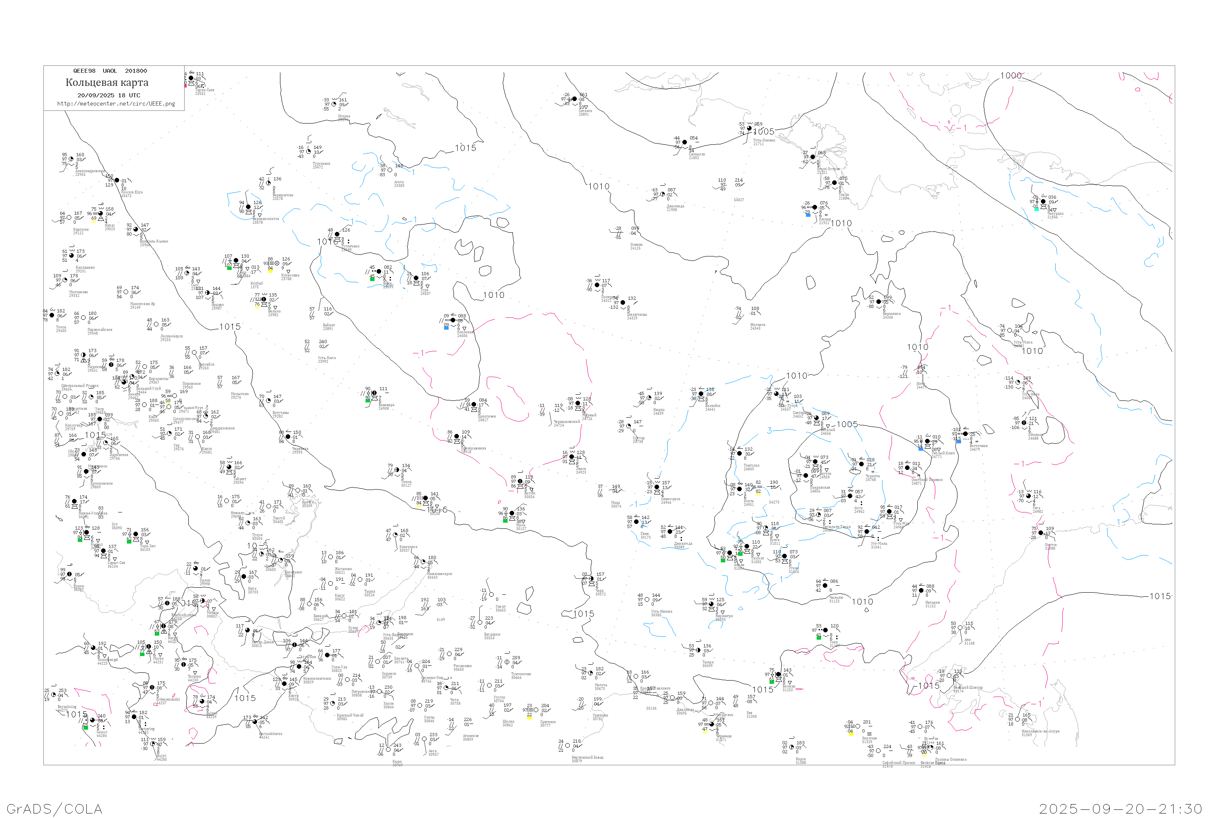Open the meteocenter.net UEEE.png URL
Image resolution: width=1228 pixels, height=818 pixels.
tap(116, 104)
